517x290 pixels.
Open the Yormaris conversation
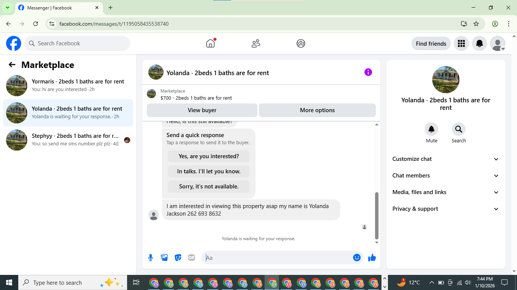pos(68,86)
